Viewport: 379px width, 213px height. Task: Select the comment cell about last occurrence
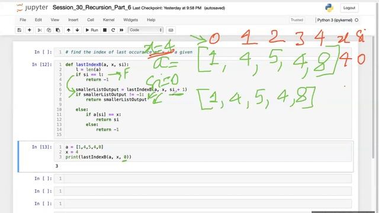tap(203, 52)
